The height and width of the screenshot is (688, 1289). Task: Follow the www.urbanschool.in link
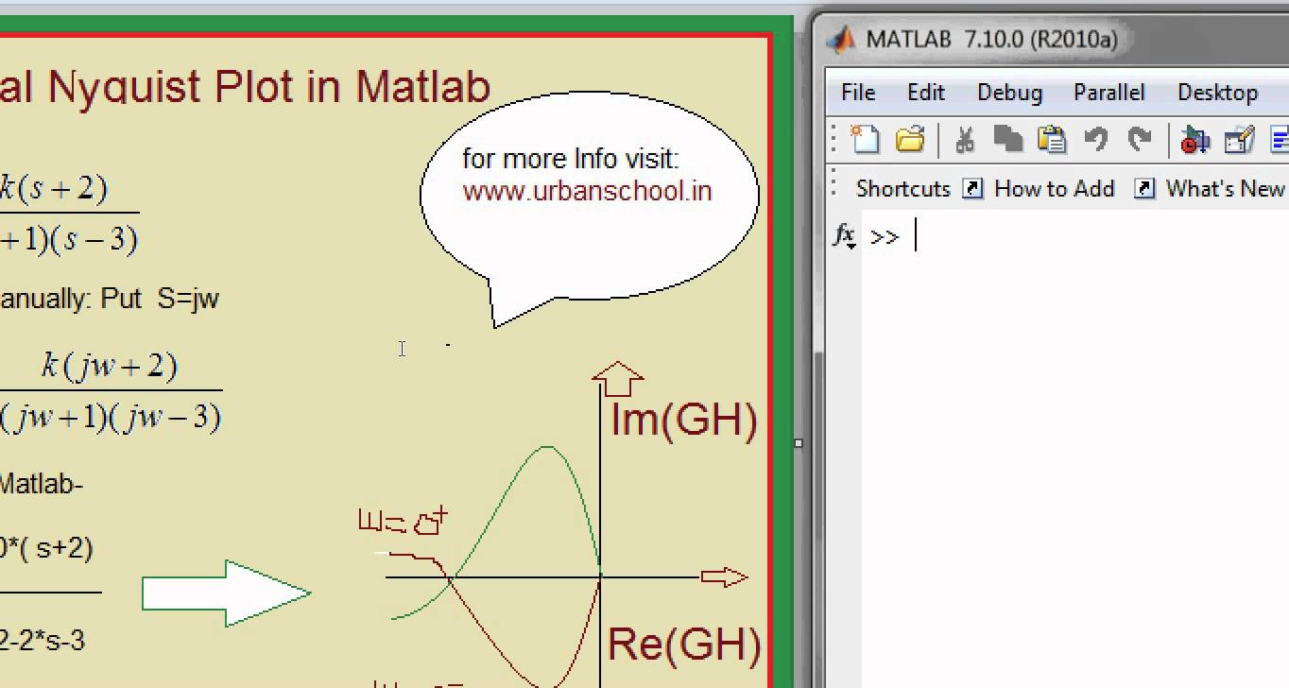[x=587, y=191]
